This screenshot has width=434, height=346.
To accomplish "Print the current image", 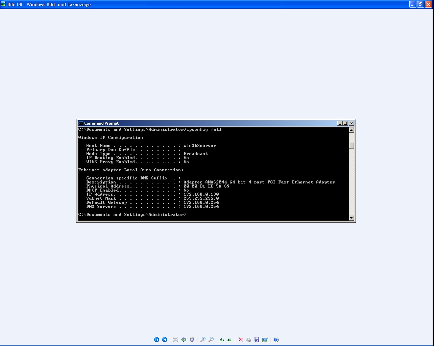I will pos(249,340).
